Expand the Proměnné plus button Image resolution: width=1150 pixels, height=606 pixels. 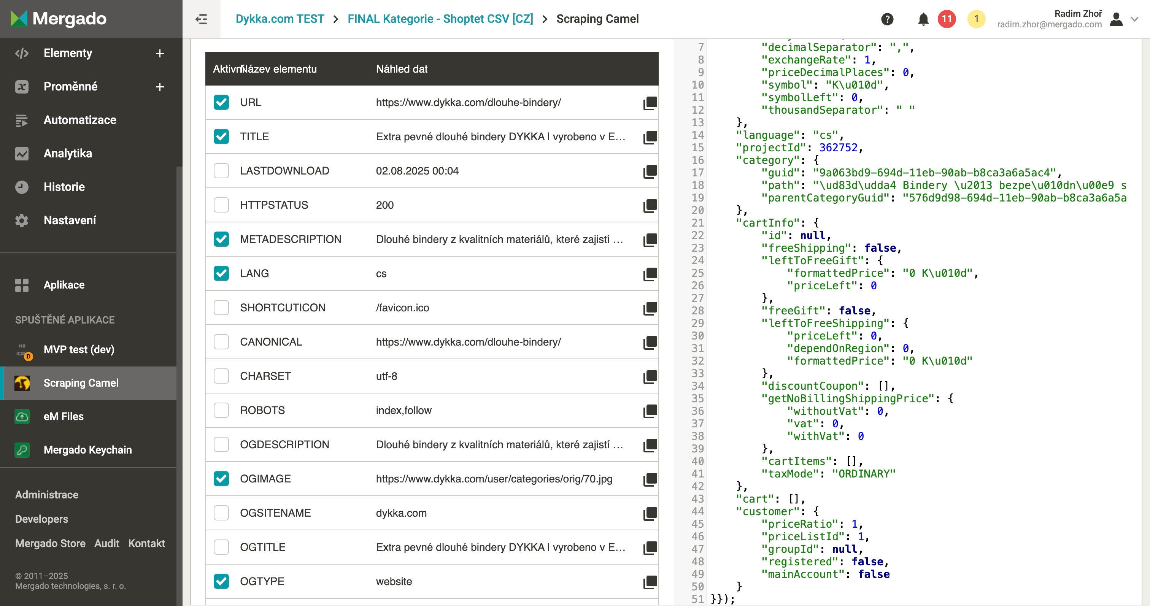pyautogui.click(x=160, y=87)
